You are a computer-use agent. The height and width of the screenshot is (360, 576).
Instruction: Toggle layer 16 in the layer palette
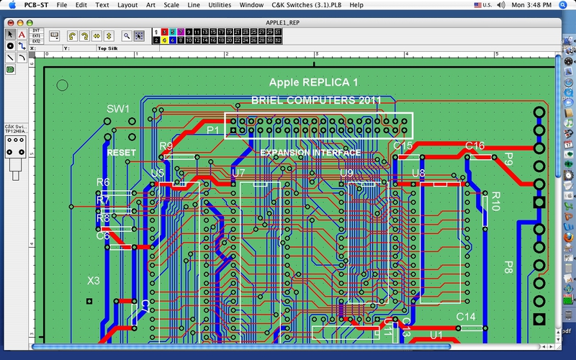pyautogui.click(x=213, y=40)
